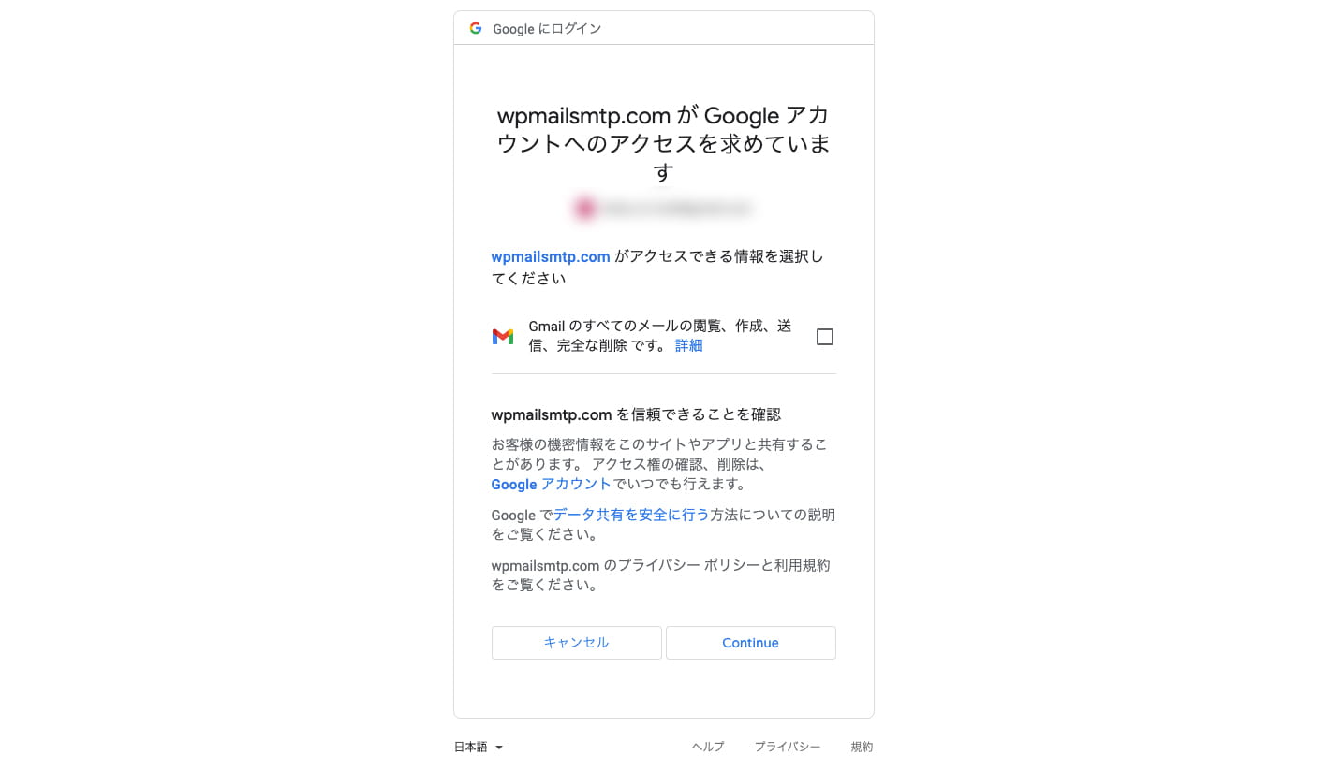Open the ヘルプ footer link
The width and height of the screenshot is (1327, 770).
pos(708,747)
